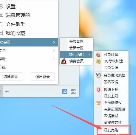Click the file assistant folder icon
Viewport: 136px width, 135px height.
(x=1, y=24)
